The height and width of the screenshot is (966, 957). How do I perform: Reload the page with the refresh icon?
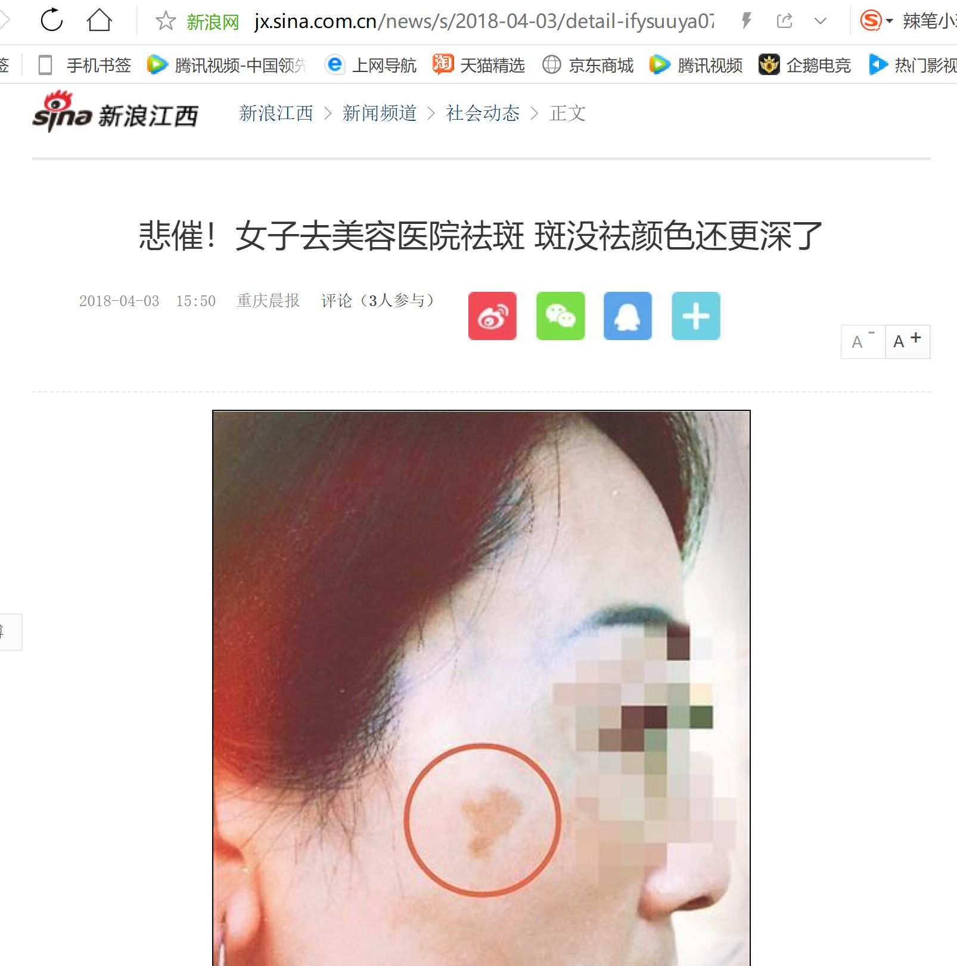tap(52, 20)
